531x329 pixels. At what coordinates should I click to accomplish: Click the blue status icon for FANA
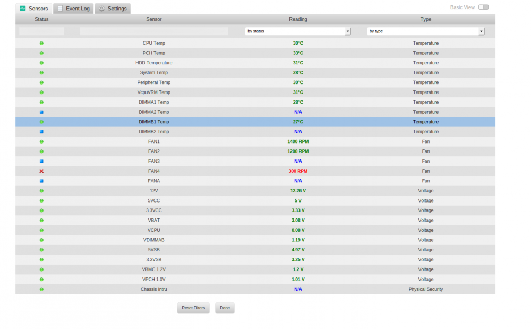tap(41, 181)
